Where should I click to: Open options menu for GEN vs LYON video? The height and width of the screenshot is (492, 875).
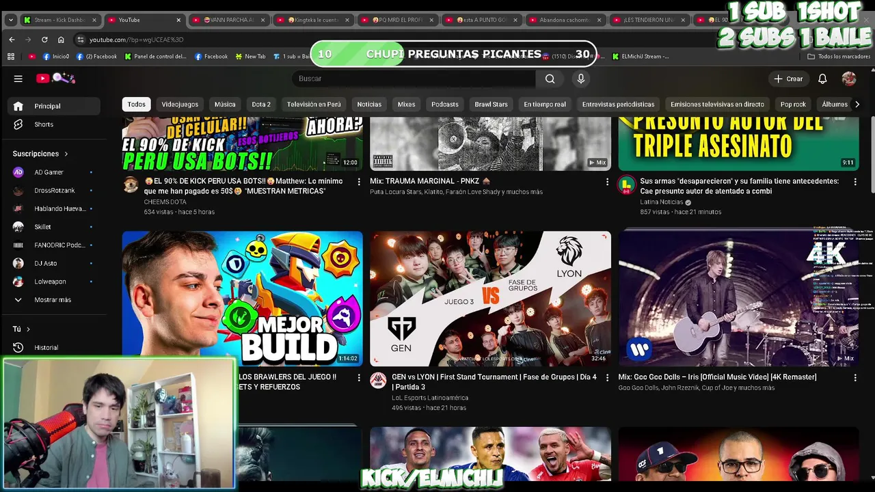607,377
